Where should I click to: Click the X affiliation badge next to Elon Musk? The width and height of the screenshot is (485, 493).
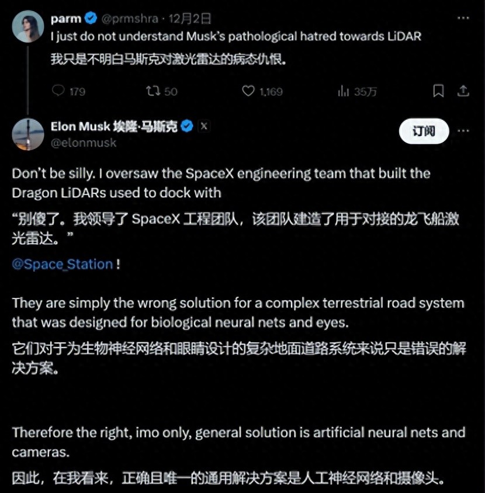coord(203,126)
